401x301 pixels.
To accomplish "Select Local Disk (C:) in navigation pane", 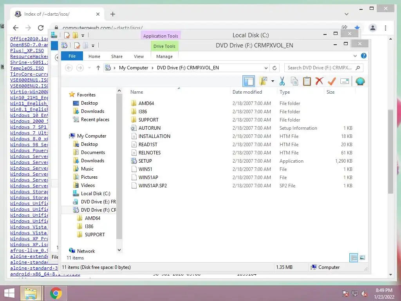I will pyautogui.click(x=96, y=194).
